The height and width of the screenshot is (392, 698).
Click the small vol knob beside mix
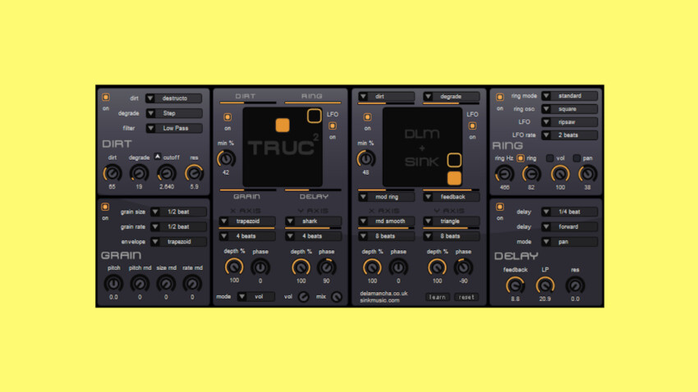(303, 296)
